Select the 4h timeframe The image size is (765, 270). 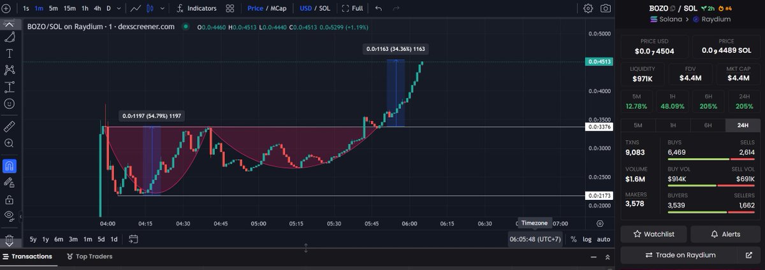point(97,8)
